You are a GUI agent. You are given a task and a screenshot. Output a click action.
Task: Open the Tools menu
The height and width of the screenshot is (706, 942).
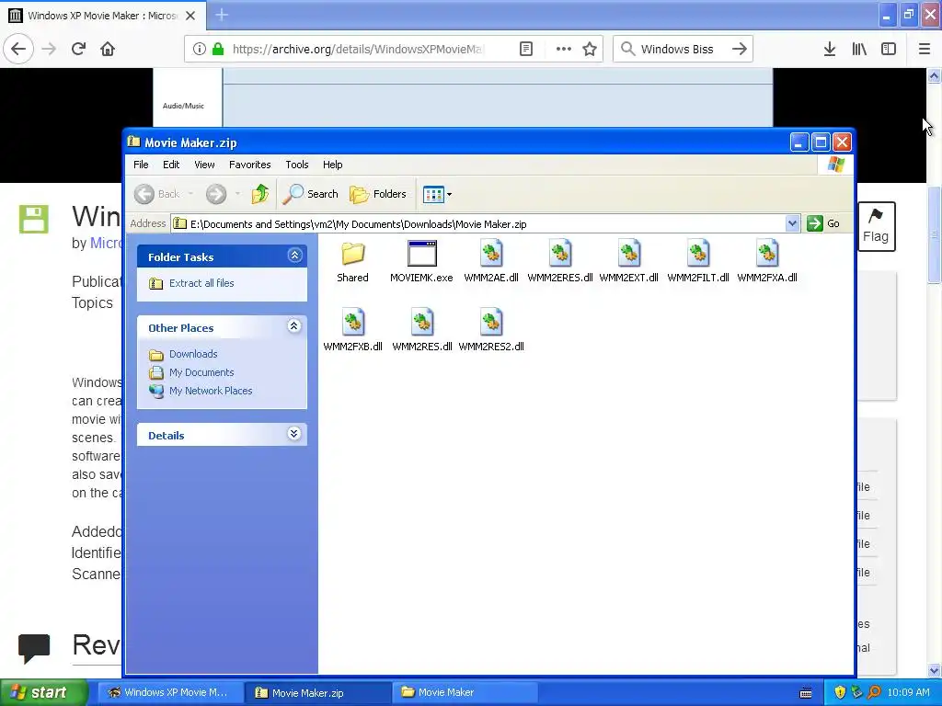297,165
